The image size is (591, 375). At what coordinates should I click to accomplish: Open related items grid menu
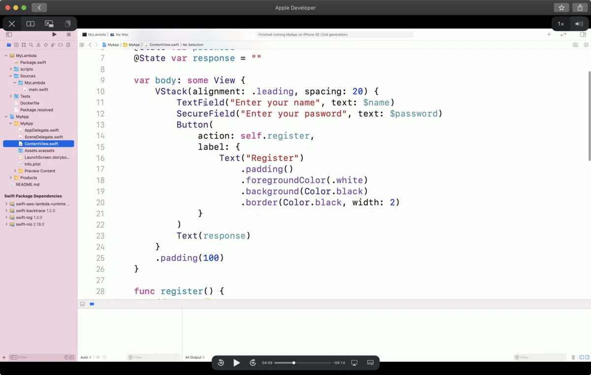[82, 45]
